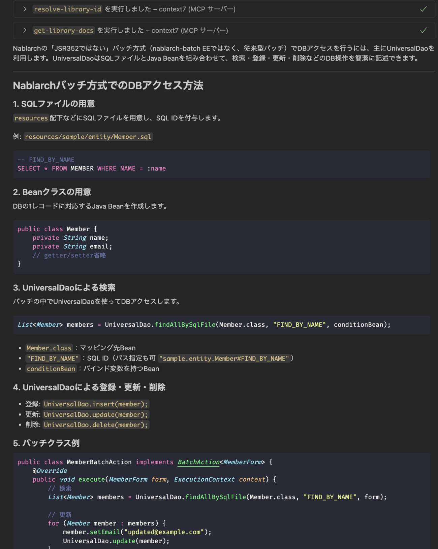438x549 pixels.
Task: Click the "sample.entity.Member#FIND_BY_NAME" inline code
Action: click(x=224, y=358)
